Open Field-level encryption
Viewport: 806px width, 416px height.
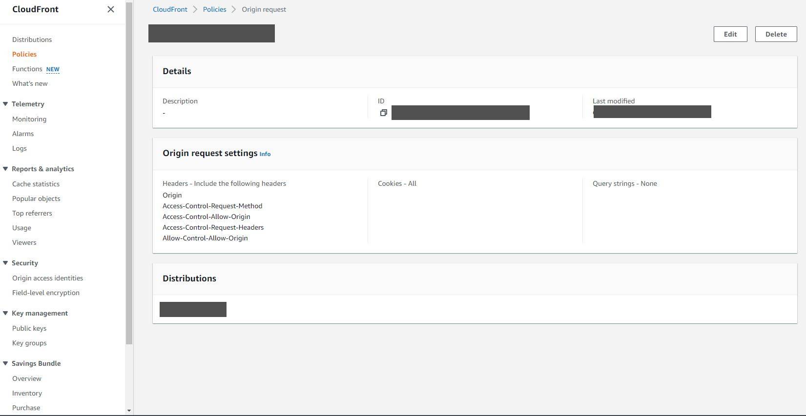coord(46,293)
